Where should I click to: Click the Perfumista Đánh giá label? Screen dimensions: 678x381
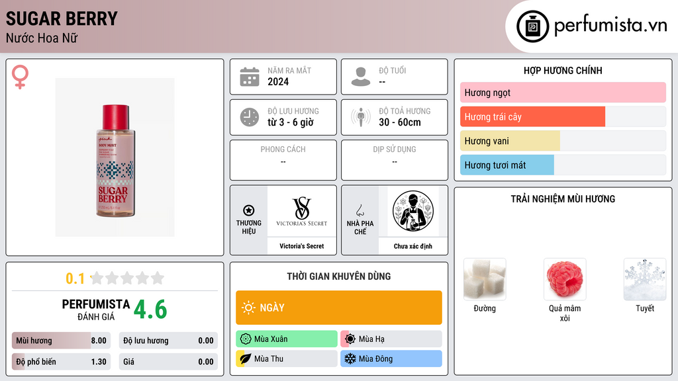click(96, 310)
